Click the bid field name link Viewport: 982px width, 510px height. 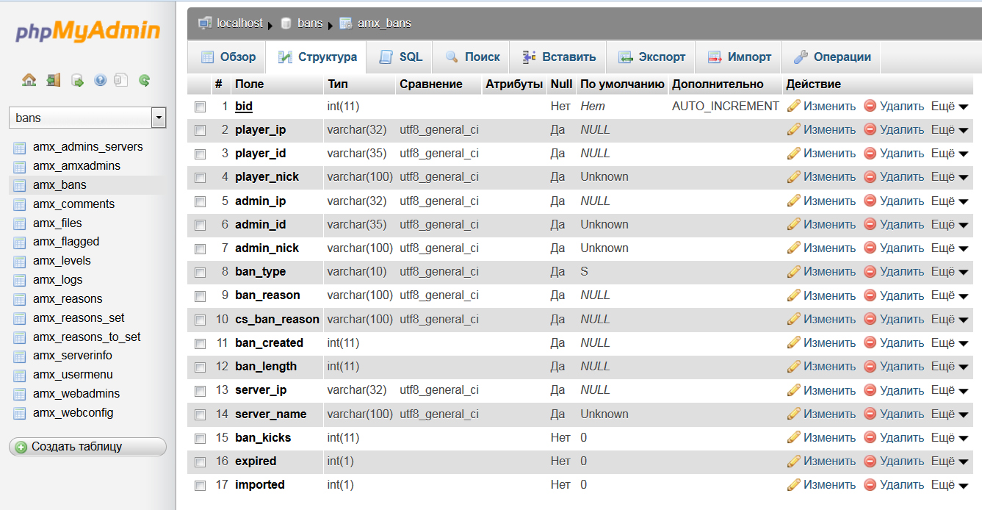click(x=244, y=106)
